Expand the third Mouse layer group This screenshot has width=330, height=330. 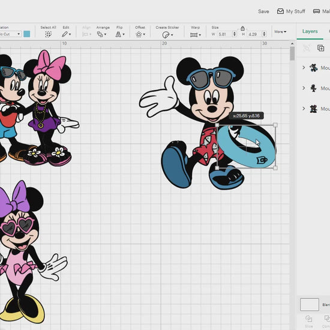[x=304, y=109]
